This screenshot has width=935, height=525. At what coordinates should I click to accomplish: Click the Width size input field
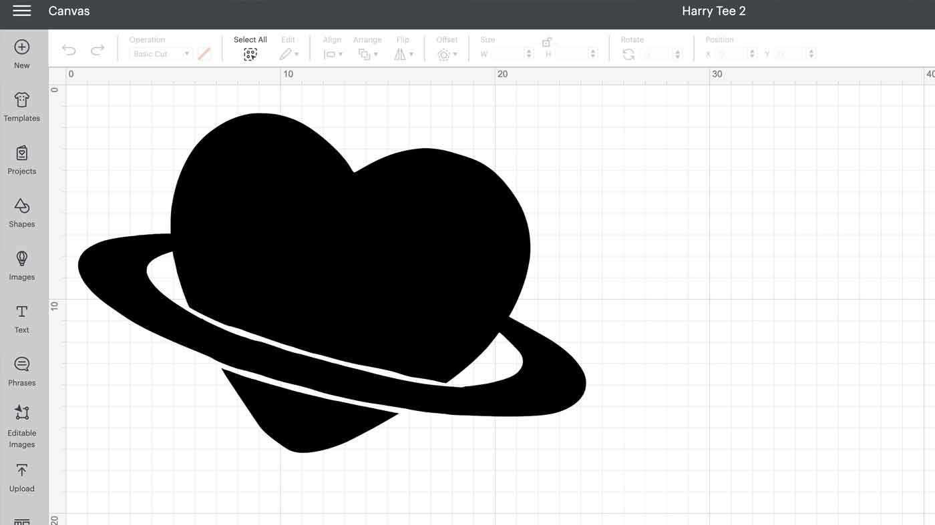coord(508,54)
